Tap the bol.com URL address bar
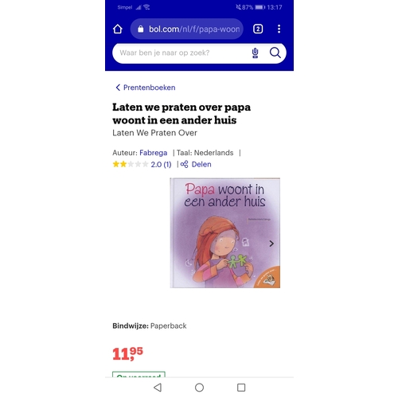 pos(187,29)
